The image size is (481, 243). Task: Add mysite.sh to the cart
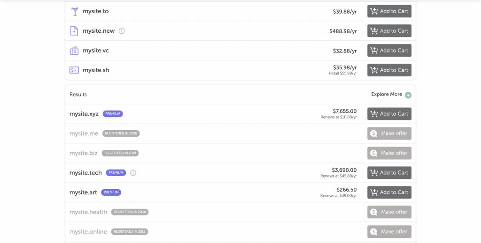389,70
